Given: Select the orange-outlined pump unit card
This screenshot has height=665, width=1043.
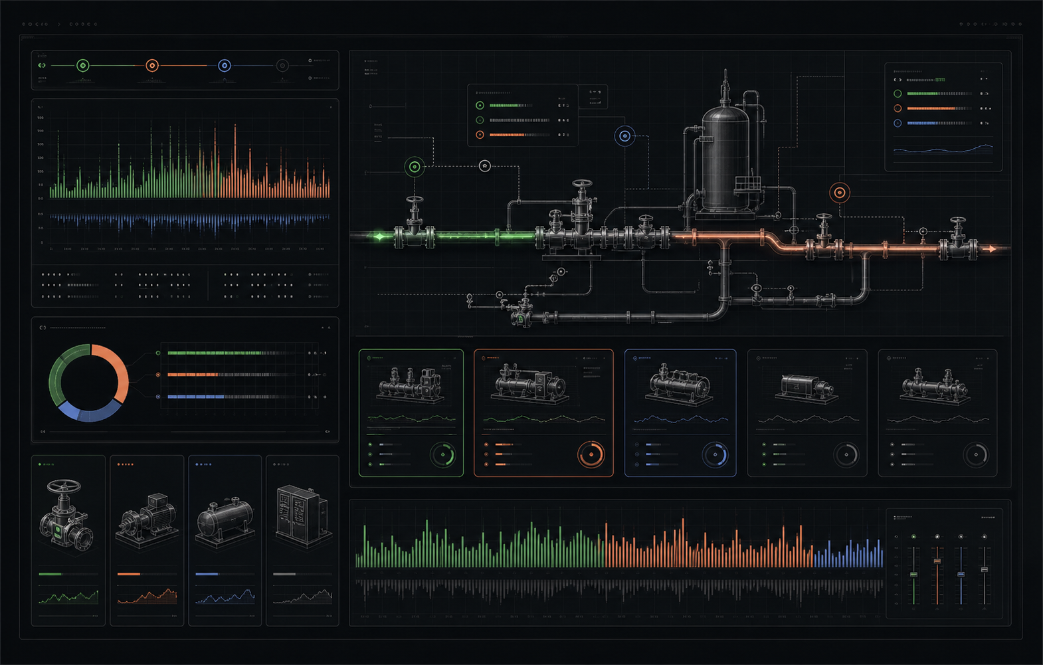Looking at the screenshot, I should pyautogui.click(x=543, y=413).
